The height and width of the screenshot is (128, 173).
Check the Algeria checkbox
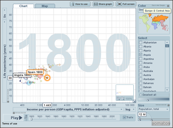click(140, 51)
